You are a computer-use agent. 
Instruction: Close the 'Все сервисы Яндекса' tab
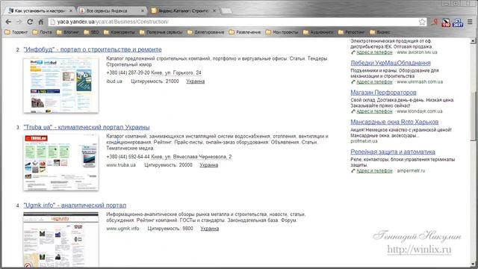143,10
